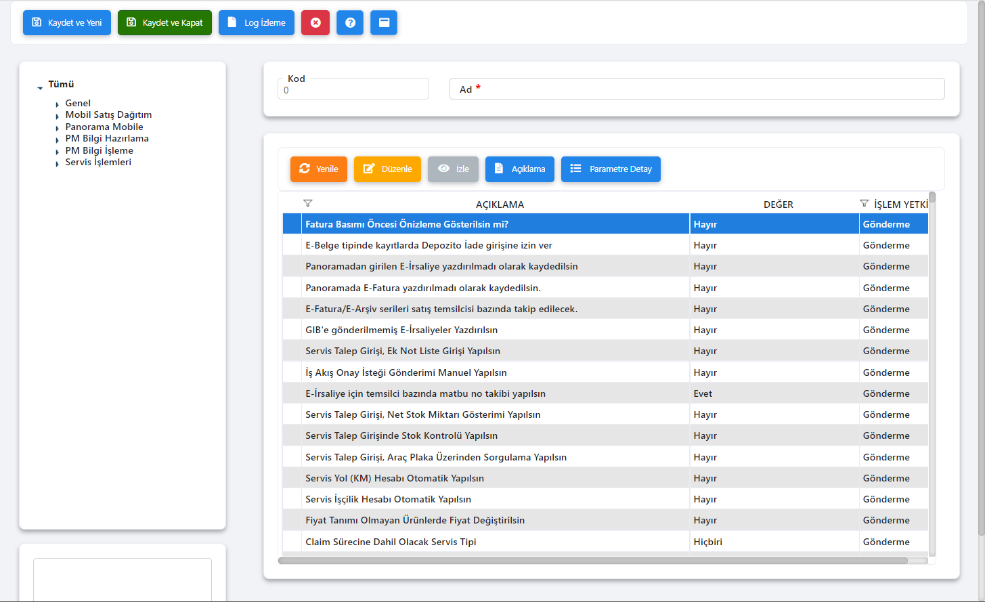Collapse the Tümü tree root arrow
This screenshot has width=985, height=602.
tap(40, 87)
